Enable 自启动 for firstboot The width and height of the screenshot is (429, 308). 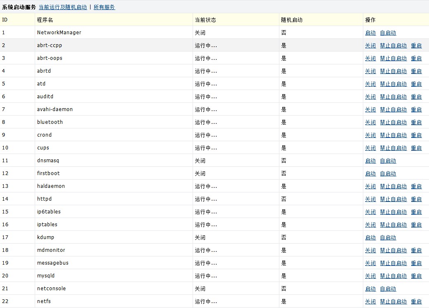tap(388, 174)
